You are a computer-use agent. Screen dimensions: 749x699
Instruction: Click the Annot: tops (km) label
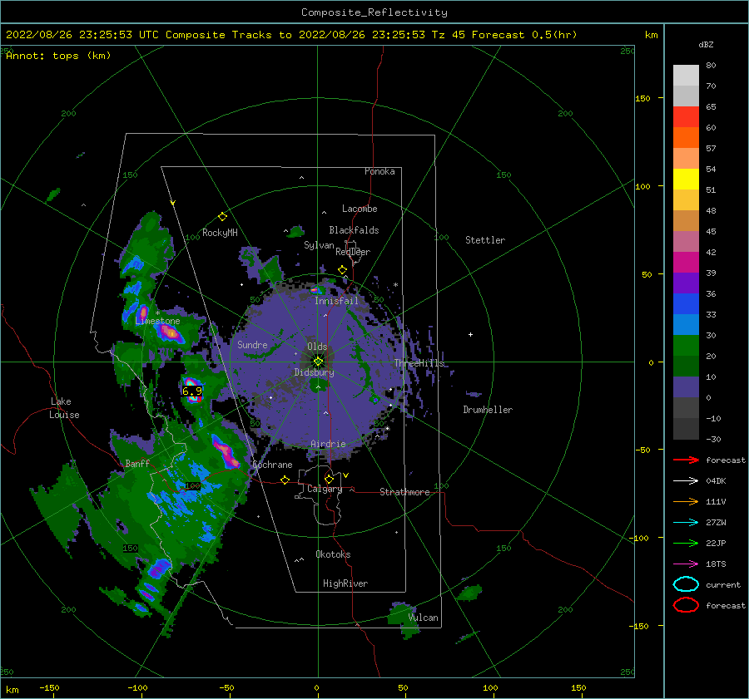pyautogui.click(x=58, y=56)
